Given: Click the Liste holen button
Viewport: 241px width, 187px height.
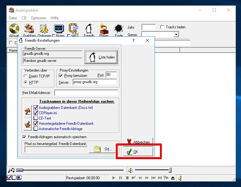Looking at the screenshot, I should (101, 57).
